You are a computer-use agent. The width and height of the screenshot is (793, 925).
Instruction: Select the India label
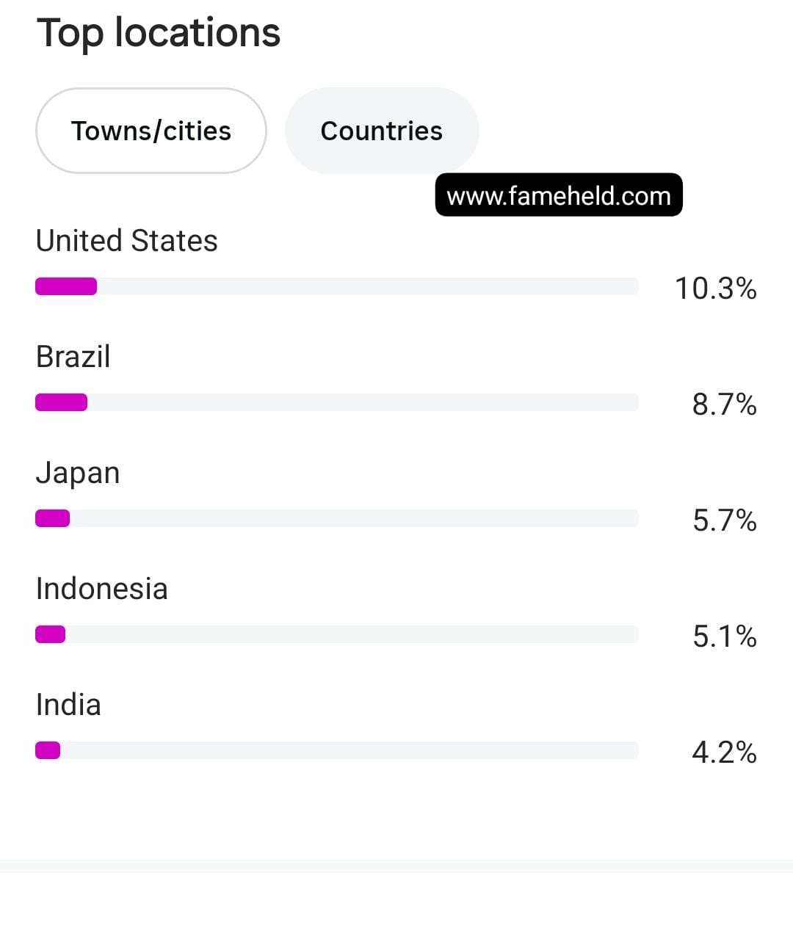pyautogui.click(x=68, y=705)
